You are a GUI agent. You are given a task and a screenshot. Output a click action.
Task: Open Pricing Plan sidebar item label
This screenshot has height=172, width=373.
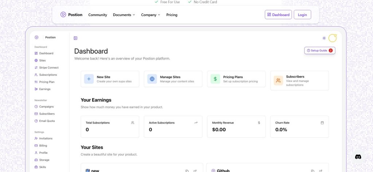click(x=47, y=82)
